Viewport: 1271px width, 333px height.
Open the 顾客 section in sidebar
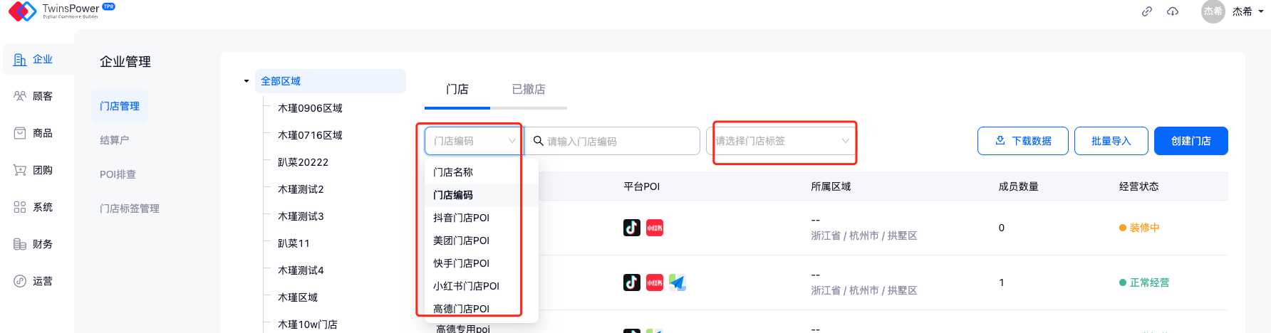[x=33, y=96]
